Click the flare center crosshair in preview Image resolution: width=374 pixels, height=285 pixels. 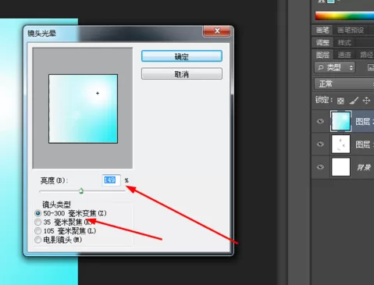click(98, 93)
